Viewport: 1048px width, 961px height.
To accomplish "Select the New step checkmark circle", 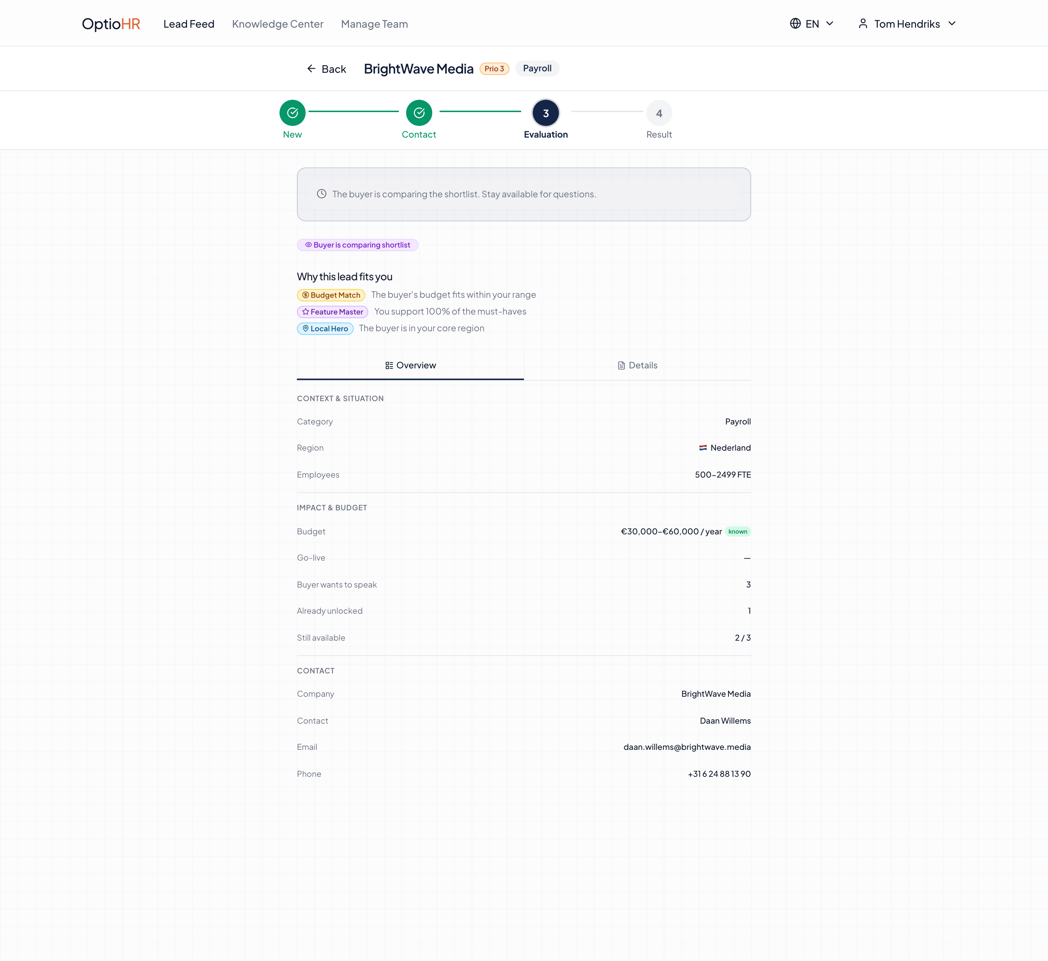I will 292,113.
